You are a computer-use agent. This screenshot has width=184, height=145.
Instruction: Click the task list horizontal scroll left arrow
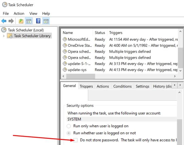[x=64, y=76]
